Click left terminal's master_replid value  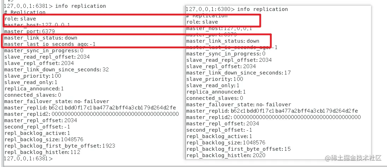pyautogui.click(x=112, y=108)
